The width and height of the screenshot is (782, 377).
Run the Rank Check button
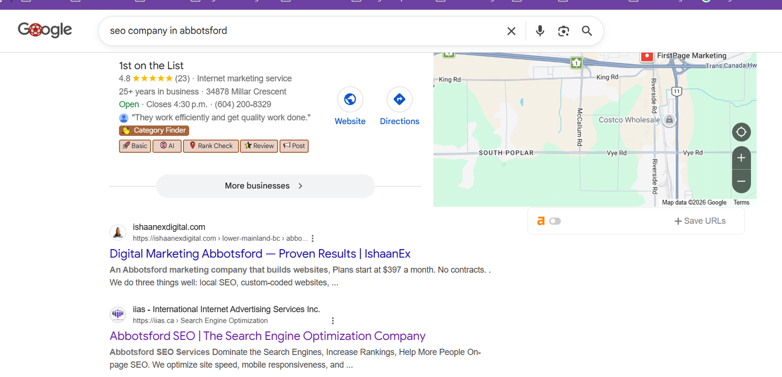click(x=211, y=146)
